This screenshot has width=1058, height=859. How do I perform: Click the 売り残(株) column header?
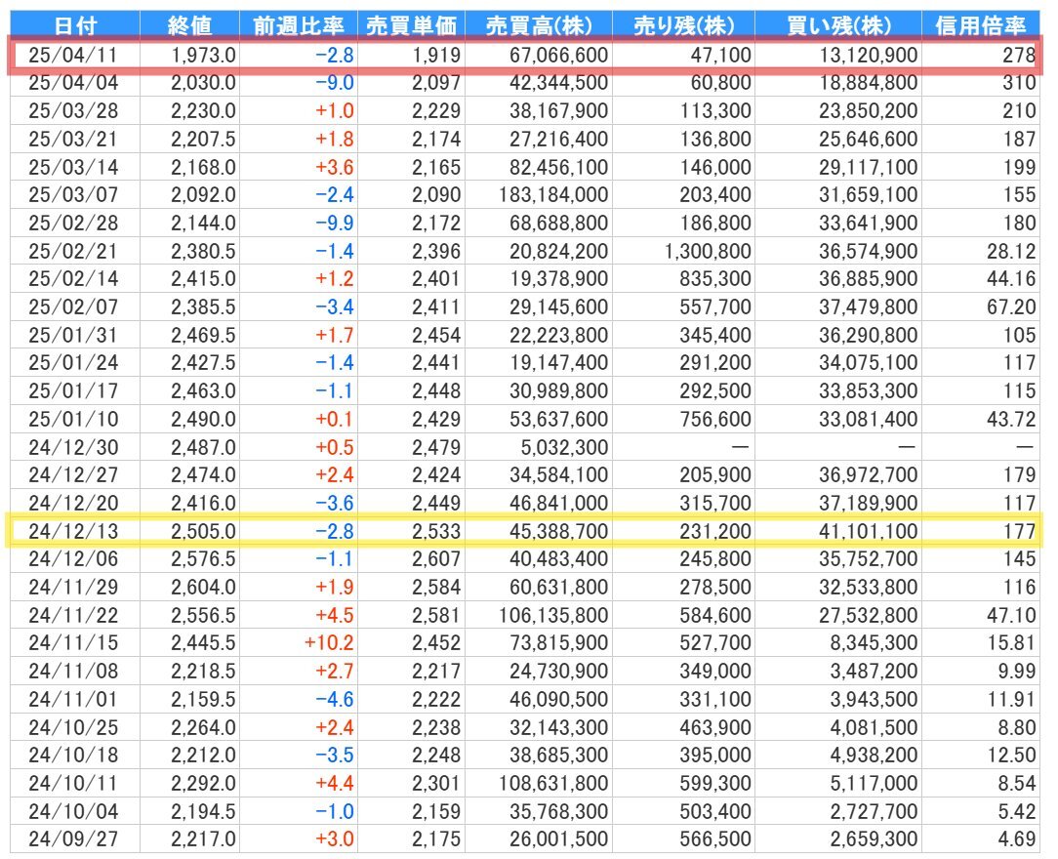(683, 25)
